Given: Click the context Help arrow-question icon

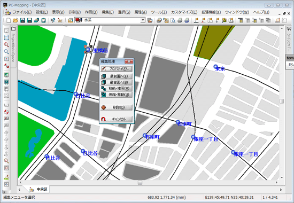Looking at the screenshot, I should (x=53, y=20).
